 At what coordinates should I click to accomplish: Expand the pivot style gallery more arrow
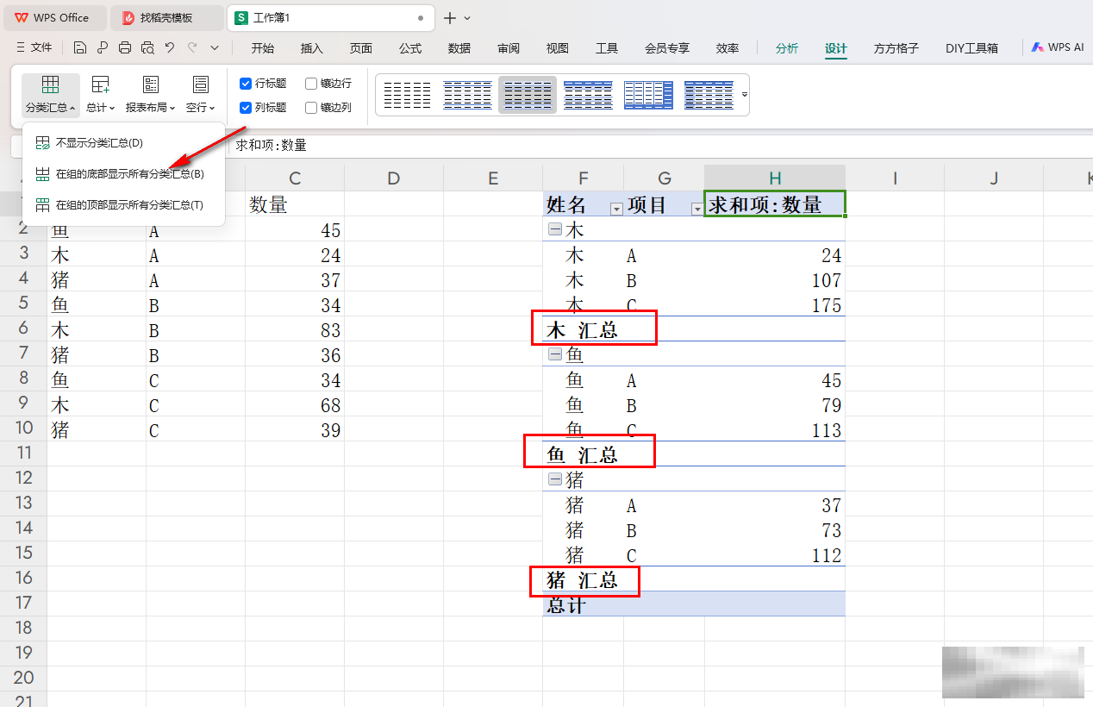point(745,94)
